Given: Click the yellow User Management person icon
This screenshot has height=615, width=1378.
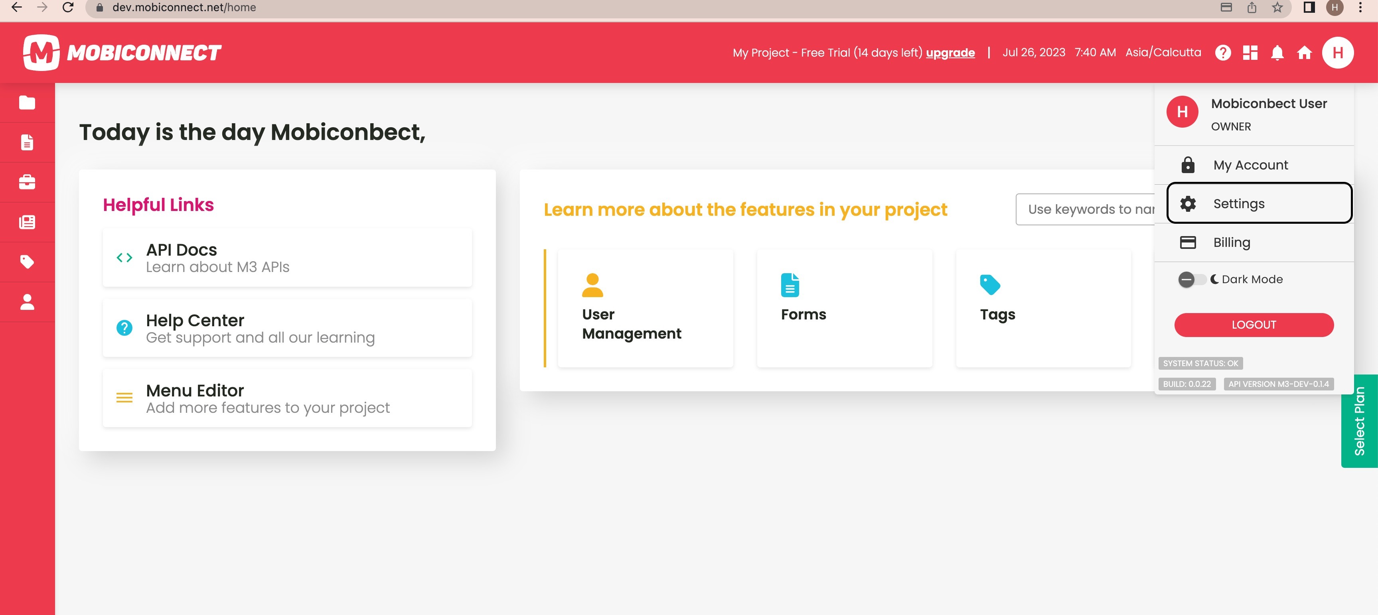Looking at the screenshot, I should [x=592, y=285].
